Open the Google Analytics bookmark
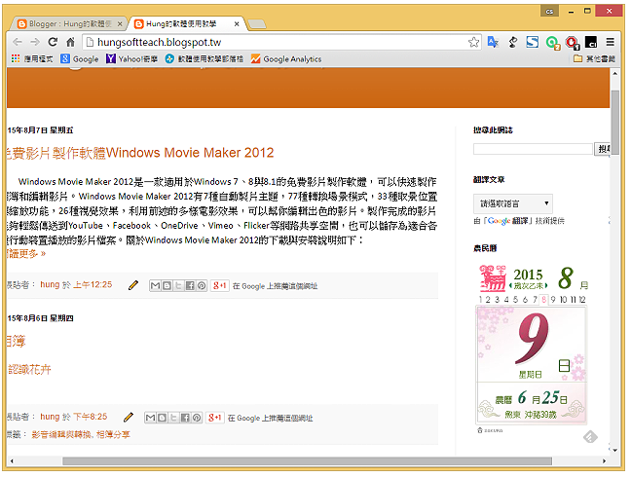The image size is (631, 477). coord(286,59)
